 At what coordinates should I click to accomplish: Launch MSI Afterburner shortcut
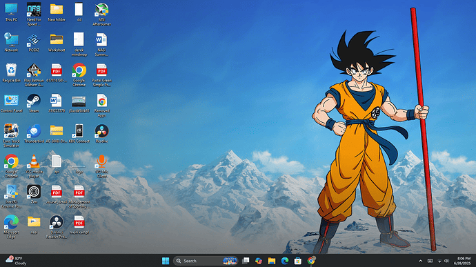click(x=101, y=14)
